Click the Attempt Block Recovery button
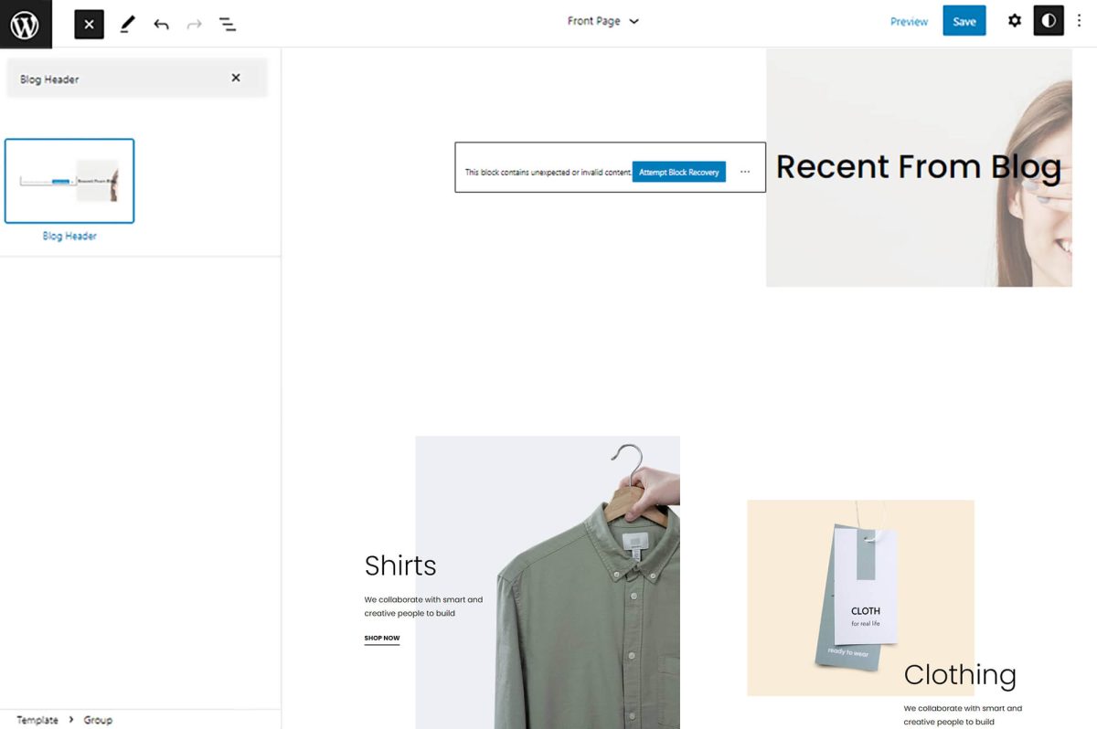 pos(678,172)
